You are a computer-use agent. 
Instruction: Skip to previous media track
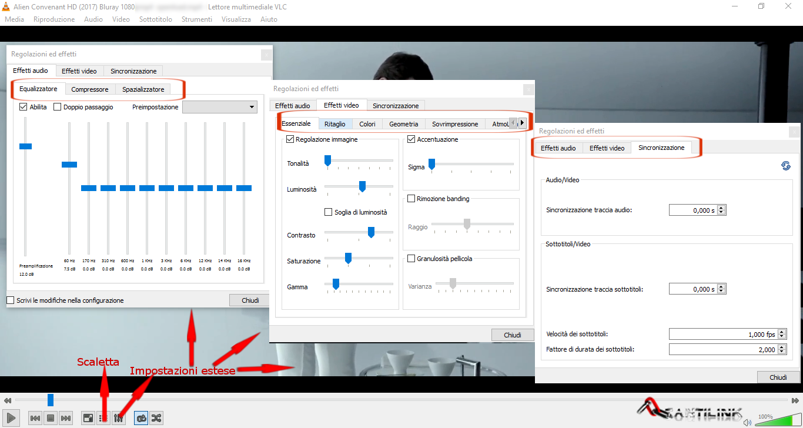coord(35,418)
